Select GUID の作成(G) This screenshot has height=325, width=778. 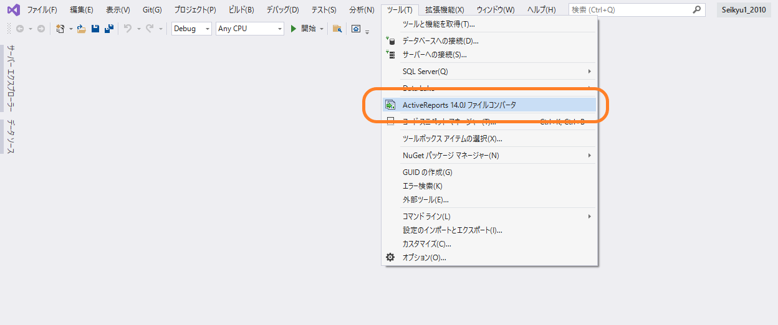click(x=489, y=172)
